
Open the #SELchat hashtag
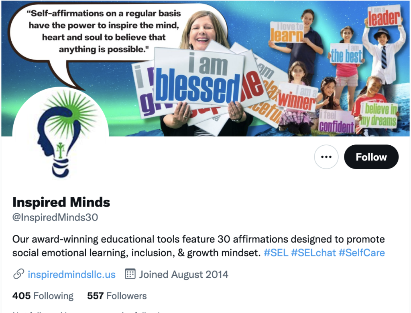coord(313,253)
